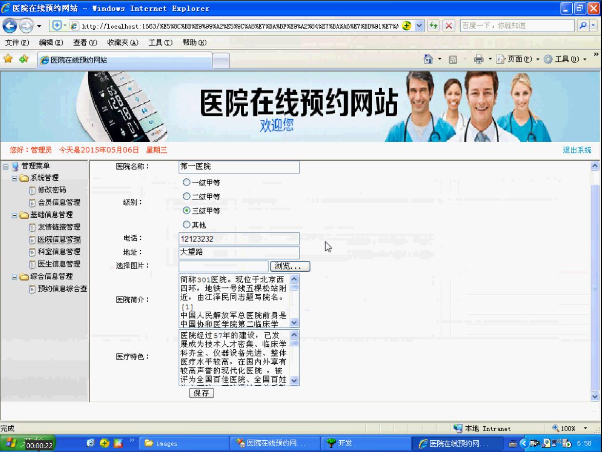Image resolution: width=602 pixels, height=452 pixels.
Task: Click the 科室信息管理 page icon
Action: pos(32,252)
